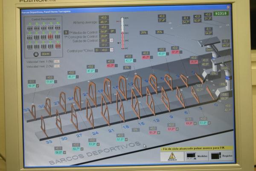Viewport: 256px width, 171px height.
Task: Click the green 92318 counter display
Action: click(221, 13)
